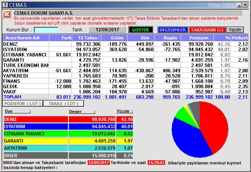Select the GEDIK row
The image size is (251, 172).
point(125,86)
